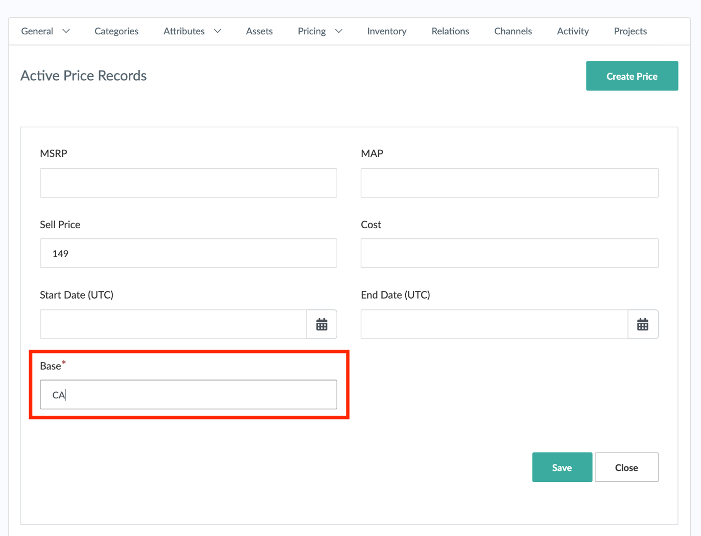Focus the Base field containing CA
This screenshot has width=701, height=536.
pyautogui.click(x=188, y=395)
